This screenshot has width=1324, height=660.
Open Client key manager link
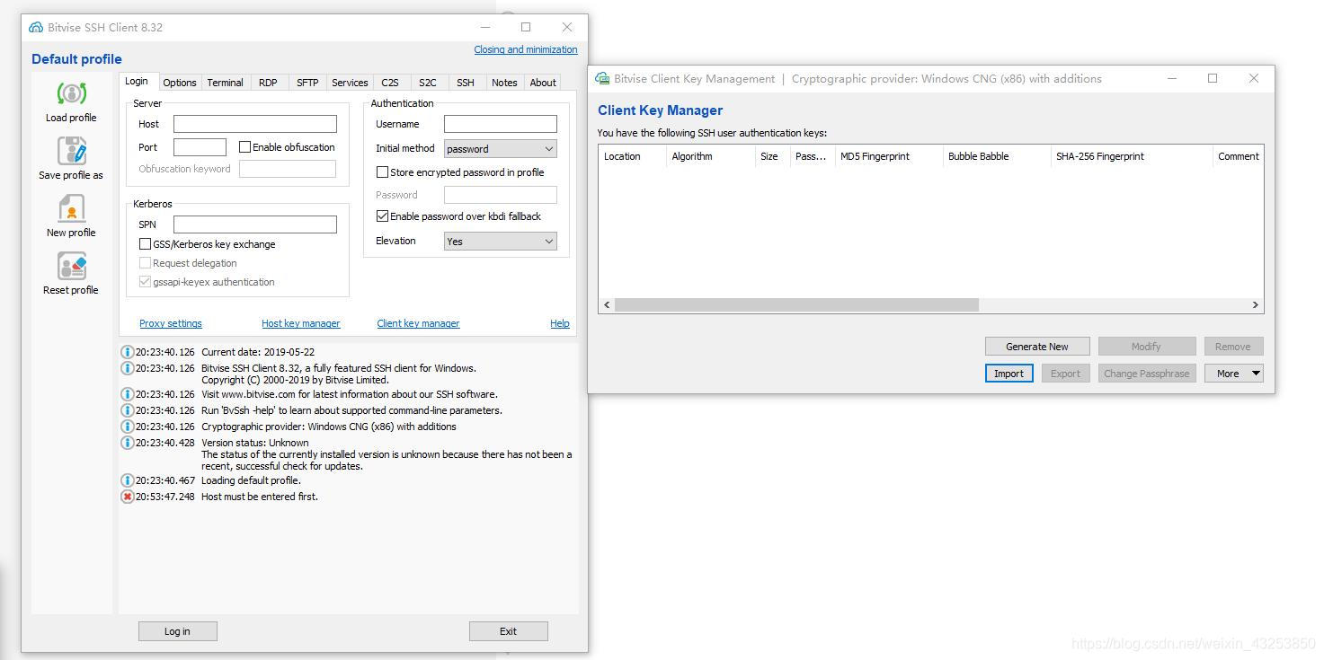click(x=418, y=323)
